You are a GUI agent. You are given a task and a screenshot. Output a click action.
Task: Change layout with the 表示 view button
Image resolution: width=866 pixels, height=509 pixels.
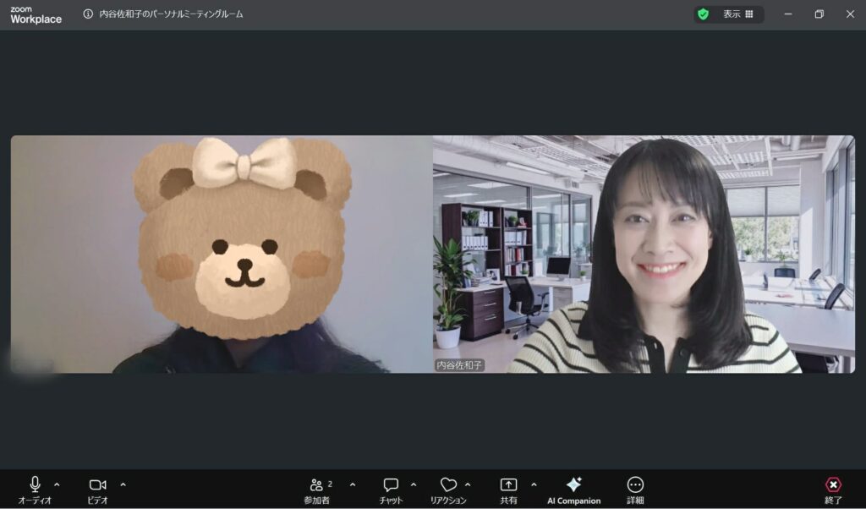737,14
